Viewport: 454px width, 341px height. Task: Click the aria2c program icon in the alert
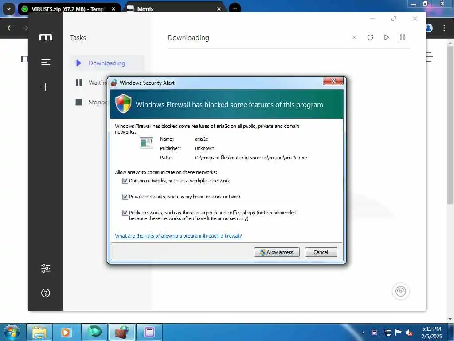146,143
